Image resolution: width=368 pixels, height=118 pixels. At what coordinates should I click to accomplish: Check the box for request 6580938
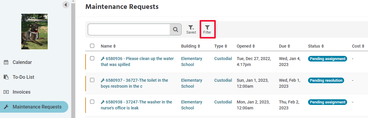coord(92,102)
